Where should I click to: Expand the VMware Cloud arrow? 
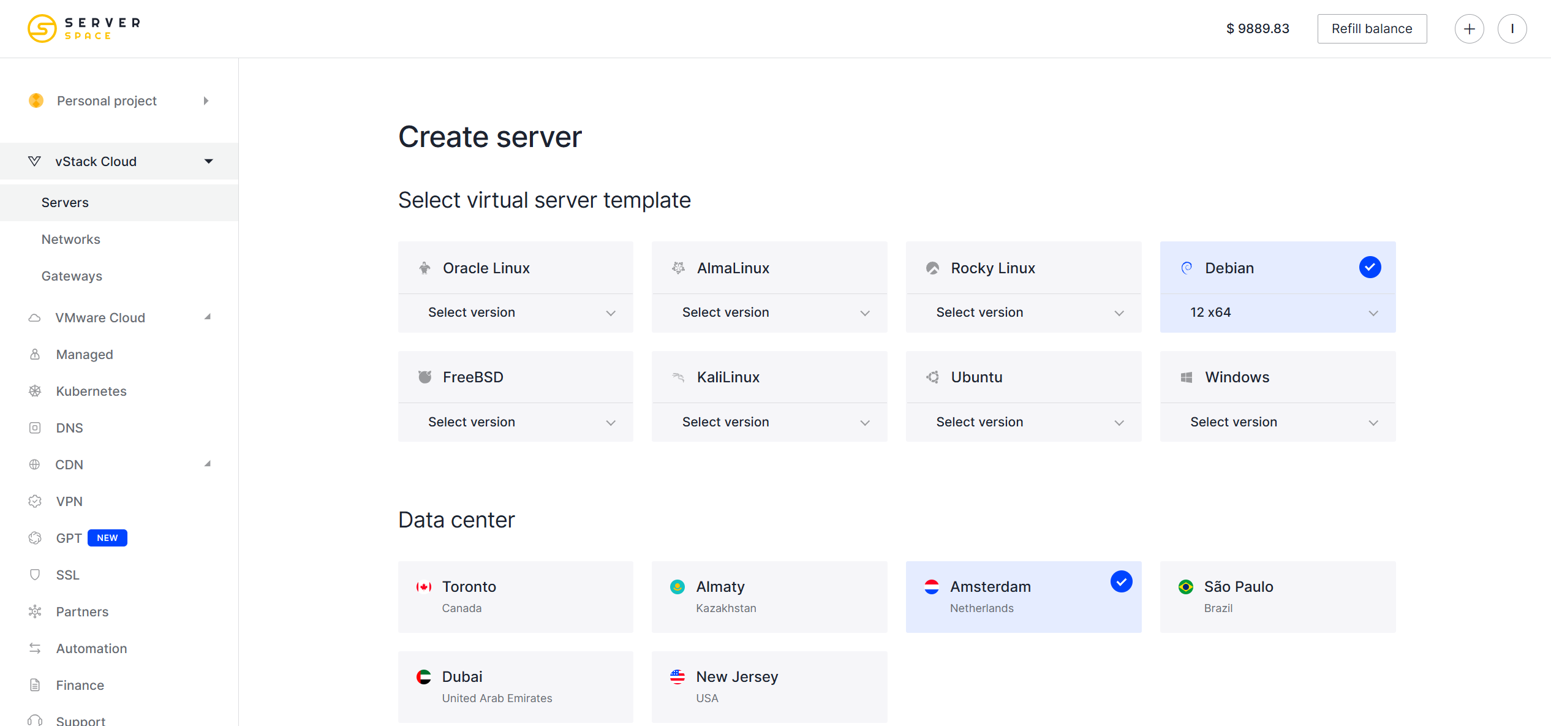208,317
